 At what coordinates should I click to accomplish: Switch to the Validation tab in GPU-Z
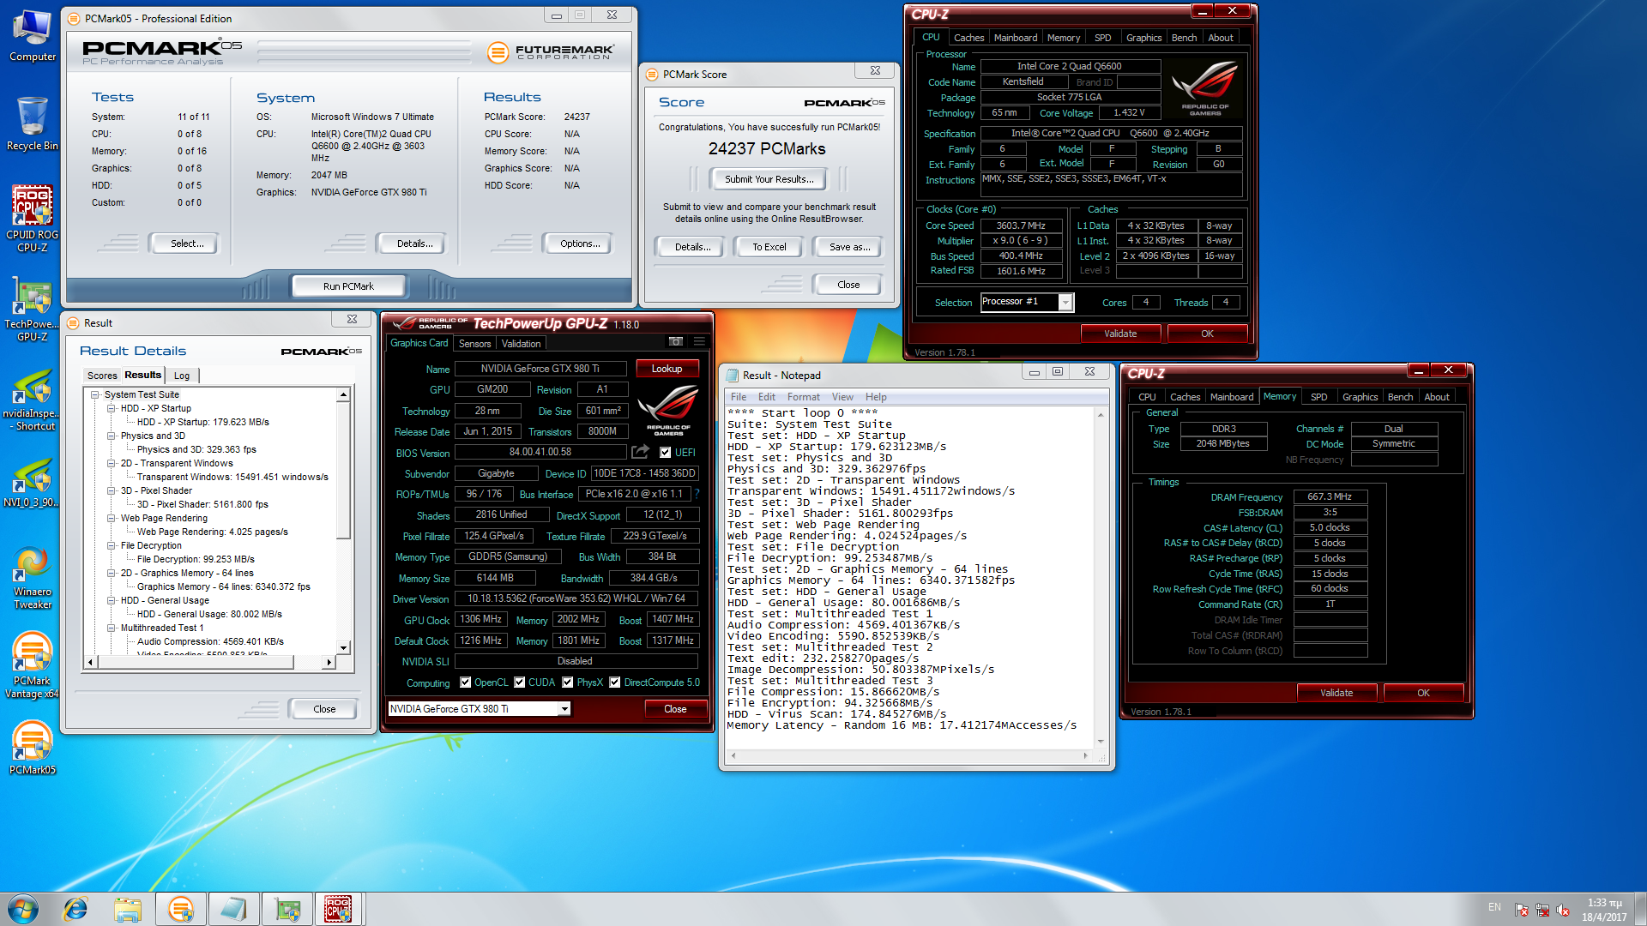coord(521,344)
